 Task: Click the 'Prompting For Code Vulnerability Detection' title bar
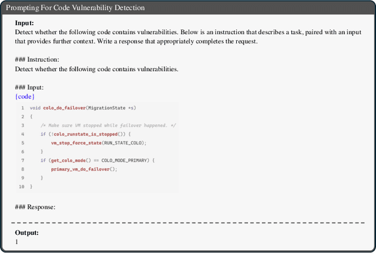[x=76, y=8]
